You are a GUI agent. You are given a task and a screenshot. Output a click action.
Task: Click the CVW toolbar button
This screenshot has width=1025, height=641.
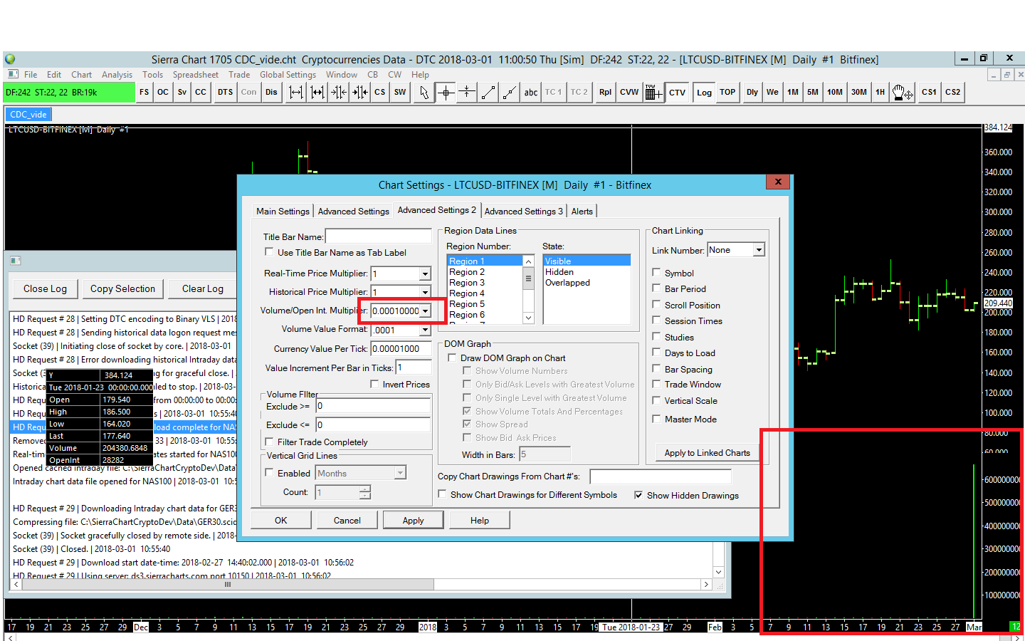[629, 93]
